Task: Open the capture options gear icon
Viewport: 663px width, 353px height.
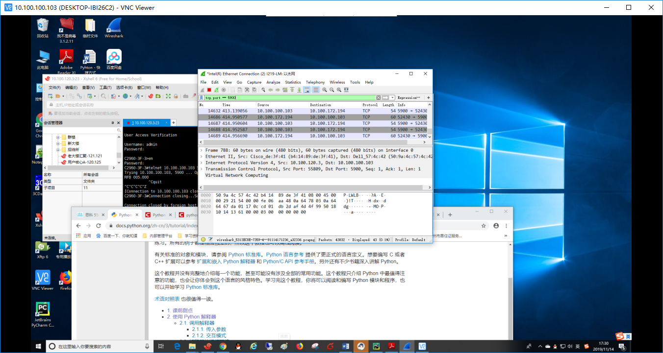Action: tap(224, 90)
